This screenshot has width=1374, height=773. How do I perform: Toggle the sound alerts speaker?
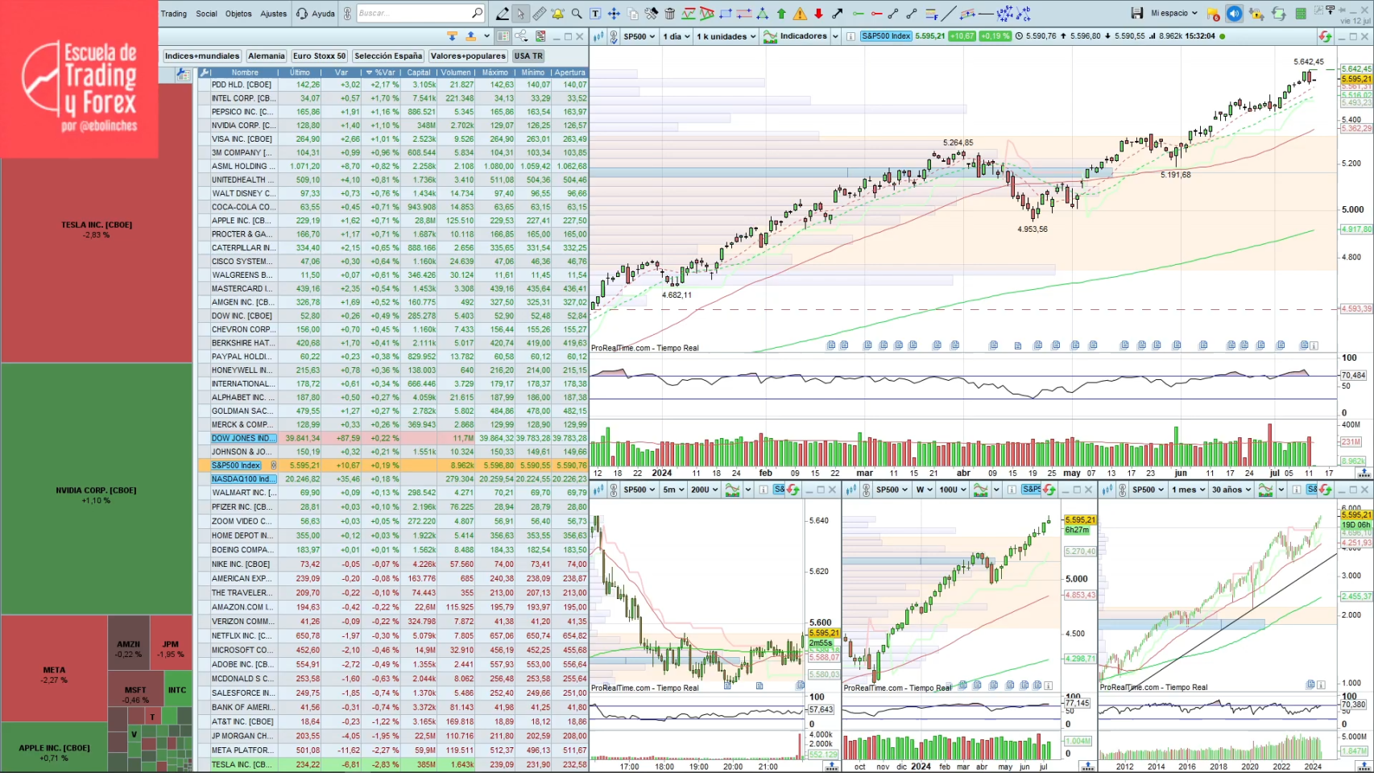(x=1235, y=13)
